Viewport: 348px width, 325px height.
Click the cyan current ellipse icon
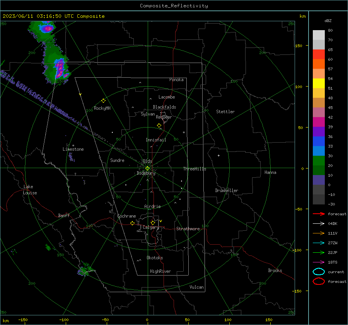tap(319, 272)
